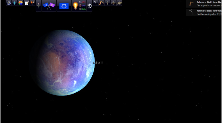Open the single ship list icon

tap(107, 3)
